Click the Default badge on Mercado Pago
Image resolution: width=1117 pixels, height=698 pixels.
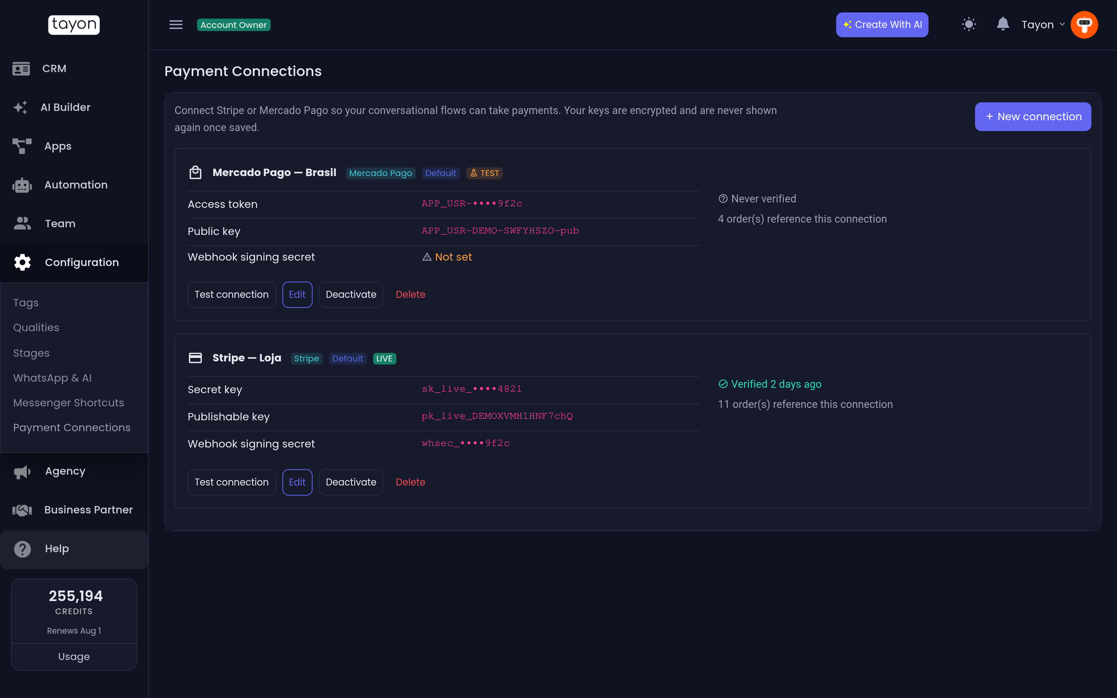pyautogui.click(x=440, y=173)
